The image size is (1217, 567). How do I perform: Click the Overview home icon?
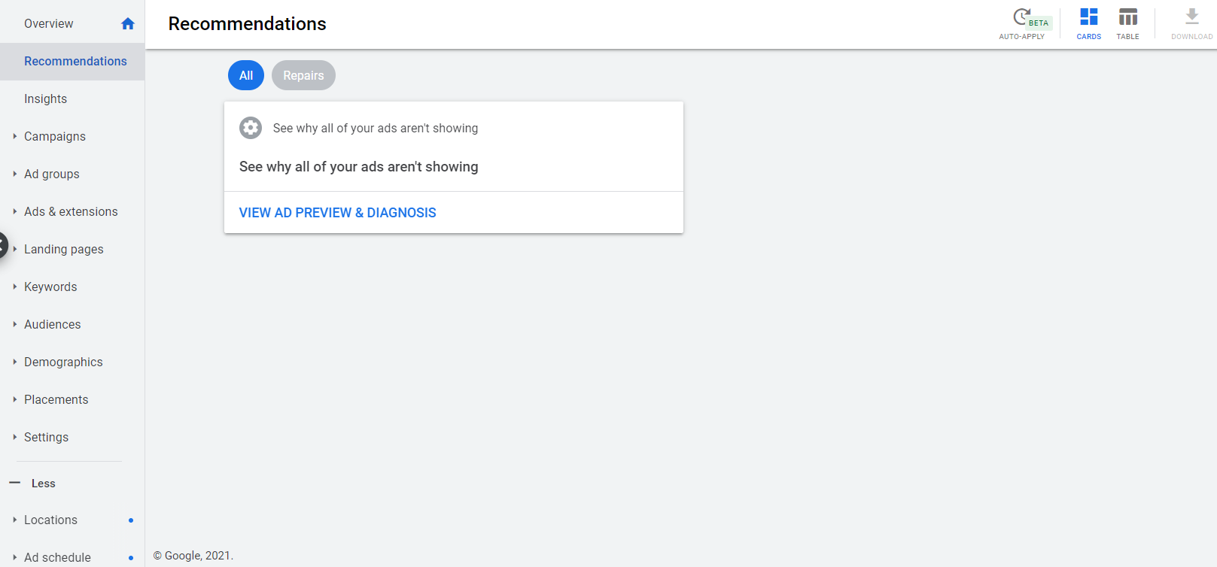pyautogui.click(x=128, y=24)
